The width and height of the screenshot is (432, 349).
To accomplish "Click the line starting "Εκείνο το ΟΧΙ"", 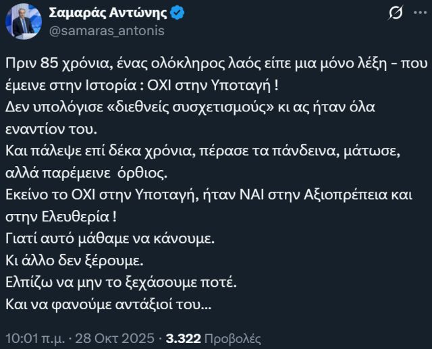I will click(x=213, y=199).
